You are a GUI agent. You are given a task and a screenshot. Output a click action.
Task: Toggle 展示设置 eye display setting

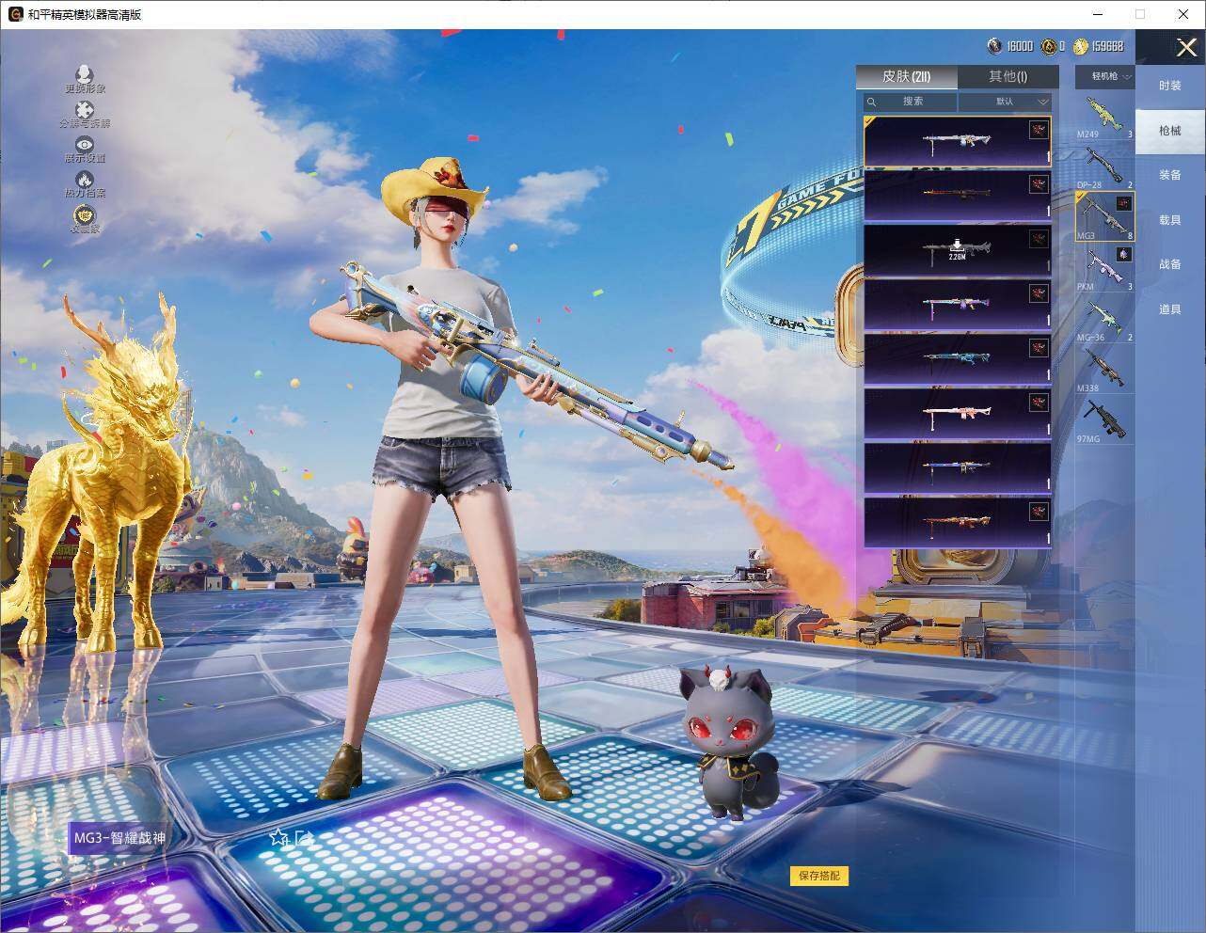[x=85, y=146]
